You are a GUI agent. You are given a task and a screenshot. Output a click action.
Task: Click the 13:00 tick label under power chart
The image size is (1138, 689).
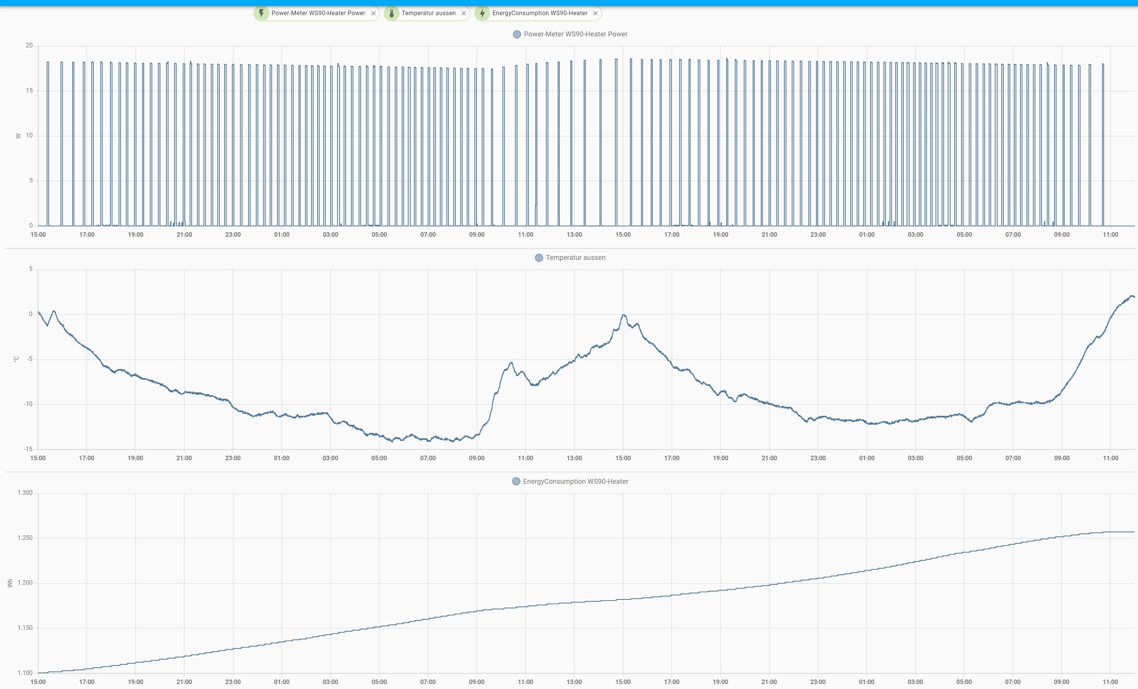pyautogui.click(x=574, y=234)
